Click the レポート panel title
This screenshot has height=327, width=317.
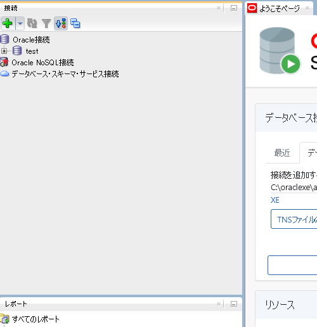click(x=16, y=304)
